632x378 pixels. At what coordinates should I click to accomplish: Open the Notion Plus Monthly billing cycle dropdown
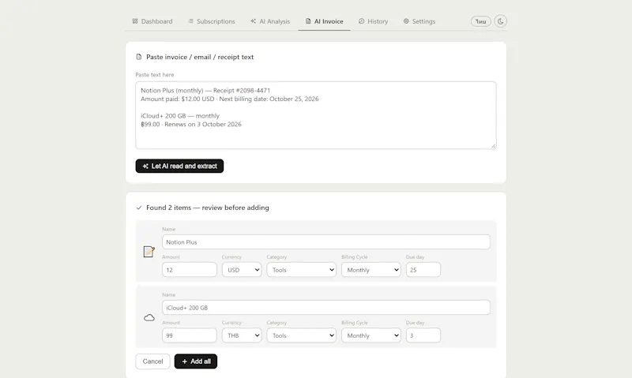pyautogui.click(x=371, y=270)
